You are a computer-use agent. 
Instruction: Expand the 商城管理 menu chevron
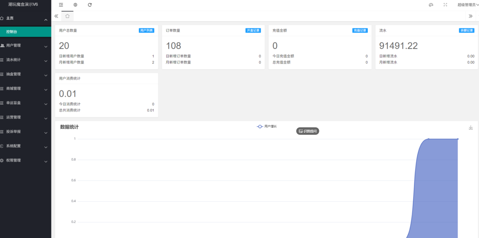click(x=46, y=90)
